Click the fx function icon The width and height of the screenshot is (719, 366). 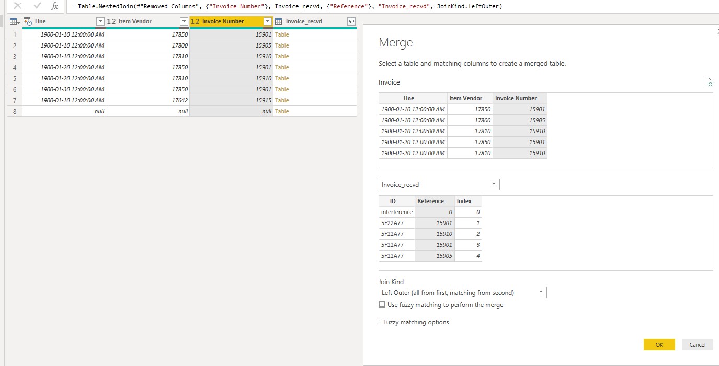coord(54,6)
